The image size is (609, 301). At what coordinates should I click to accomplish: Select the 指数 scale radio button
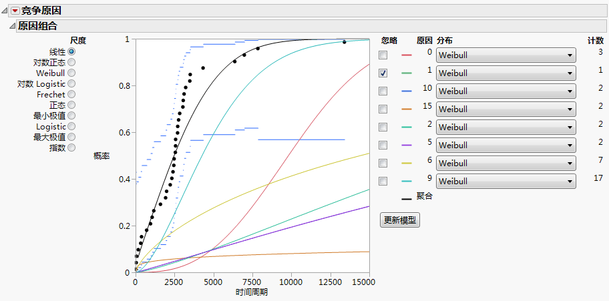71,147
